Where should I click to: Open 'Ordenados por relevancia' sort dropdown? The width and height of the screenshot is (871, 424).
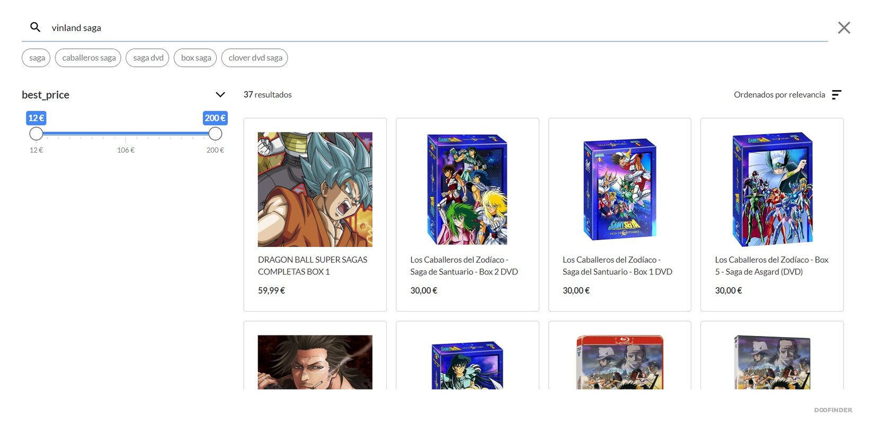click(779, 95)
